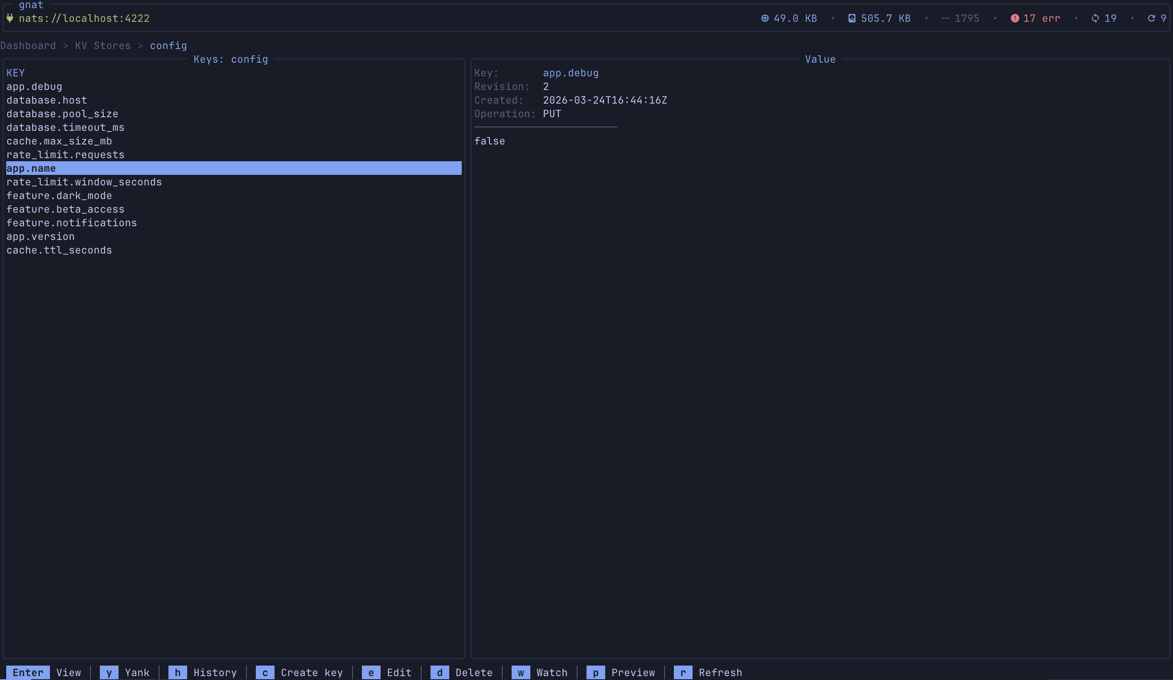This screenshot has height=680, width=1173.
Task: Click the sync arrows icon beside 19
Action: pyautogui.click(x=1095, y=19)
